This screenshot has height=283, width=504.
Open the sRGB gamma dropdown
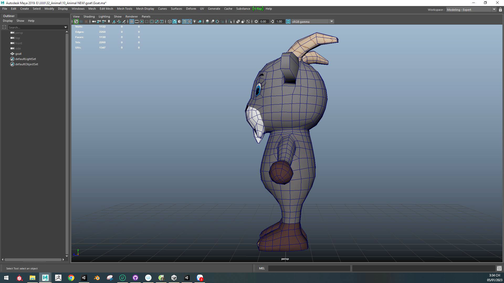tap(332, 21)
